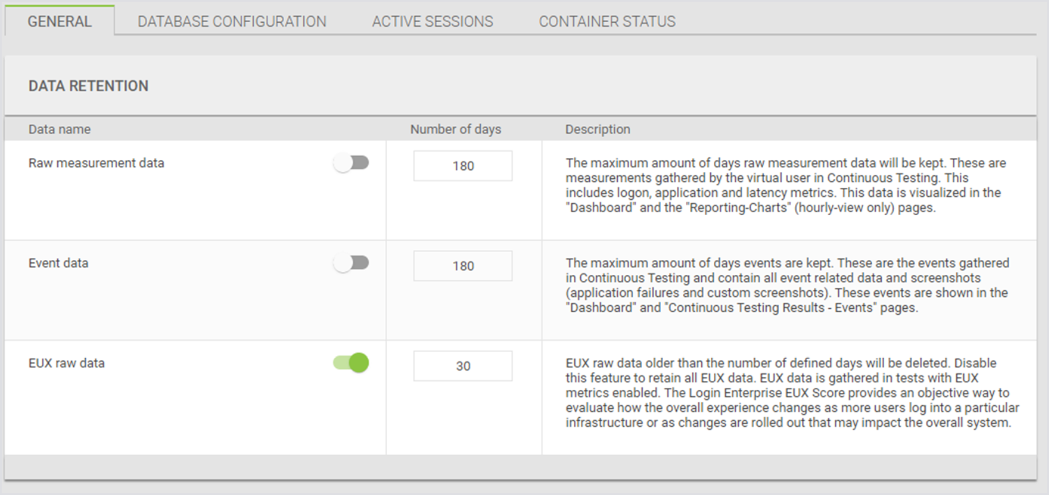Screen dimensions: 1049x495
Task: Click the Data name column header
Action: (x=60, y=129)
